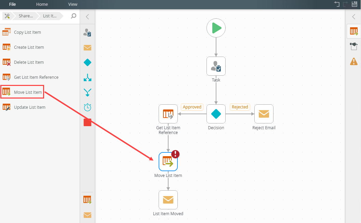
Task: Click the Approved outcome label
Action: (x=192, y=107)
